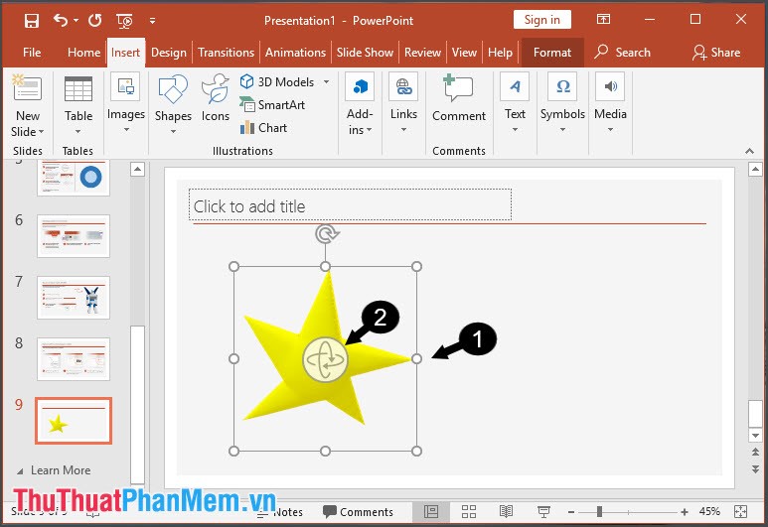This screenshot has width=768, height=527.
Task: Toggle the Comments pane in status bar
Action: coord(358,512)
